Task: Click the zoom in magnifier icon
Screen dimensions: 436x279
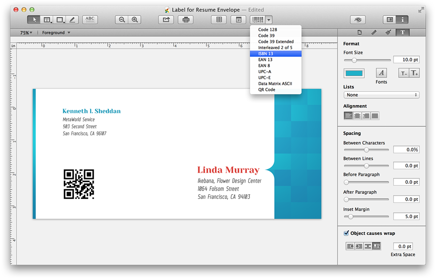Action: point(135,20)
